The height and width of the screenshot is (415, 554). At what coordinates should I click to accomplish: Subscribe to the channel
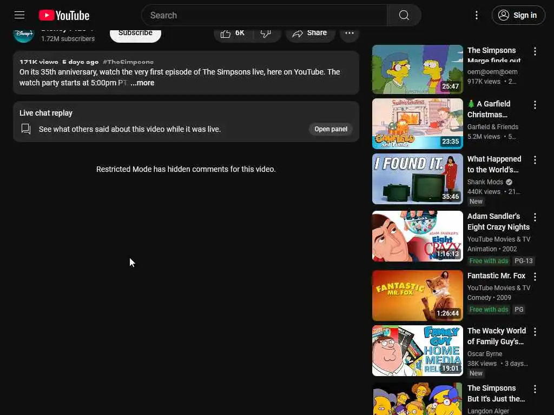pyautogui.click(x=135, y=34)
